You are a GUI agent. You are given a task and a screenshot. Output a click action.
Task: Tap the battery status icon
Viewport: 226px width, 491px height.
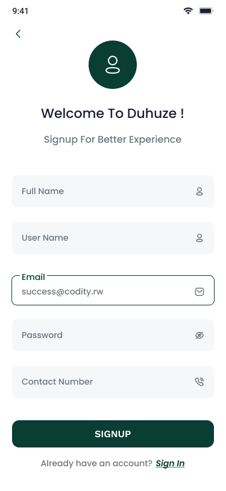206,11
